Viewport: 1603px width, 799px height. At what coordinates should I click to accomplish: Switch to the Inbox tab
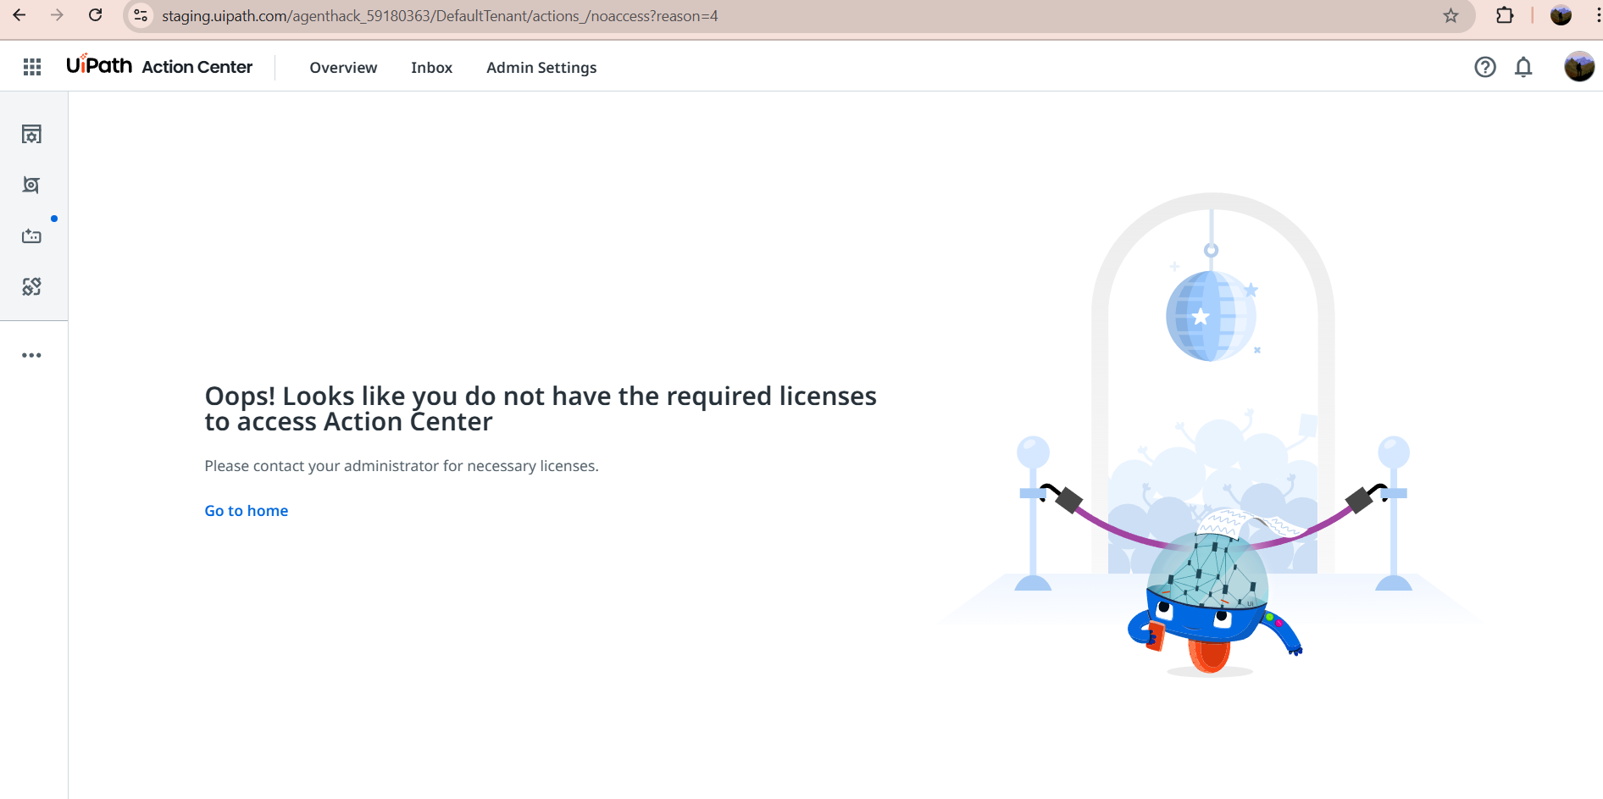click(431, 68)
